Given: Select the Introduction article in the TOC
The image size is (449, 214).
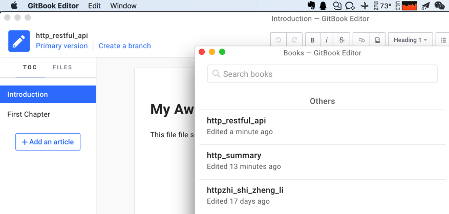Looking at the screenshot, I should pyautogui.click(x=48, y=94).
